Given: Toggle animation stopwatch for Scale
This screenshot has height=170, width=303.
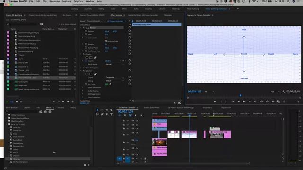Looking at the screenshot, I should click(x=86, y=34).
